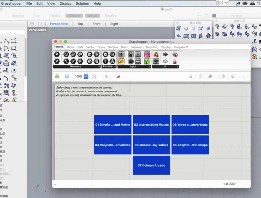The height and width of the screenshot is (198, 261).
Task: Click the cherry icon in Util panel
Action: (156, 54)
